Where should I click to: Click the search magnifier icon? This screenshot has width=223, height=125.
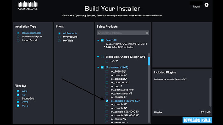pos(99,33)
